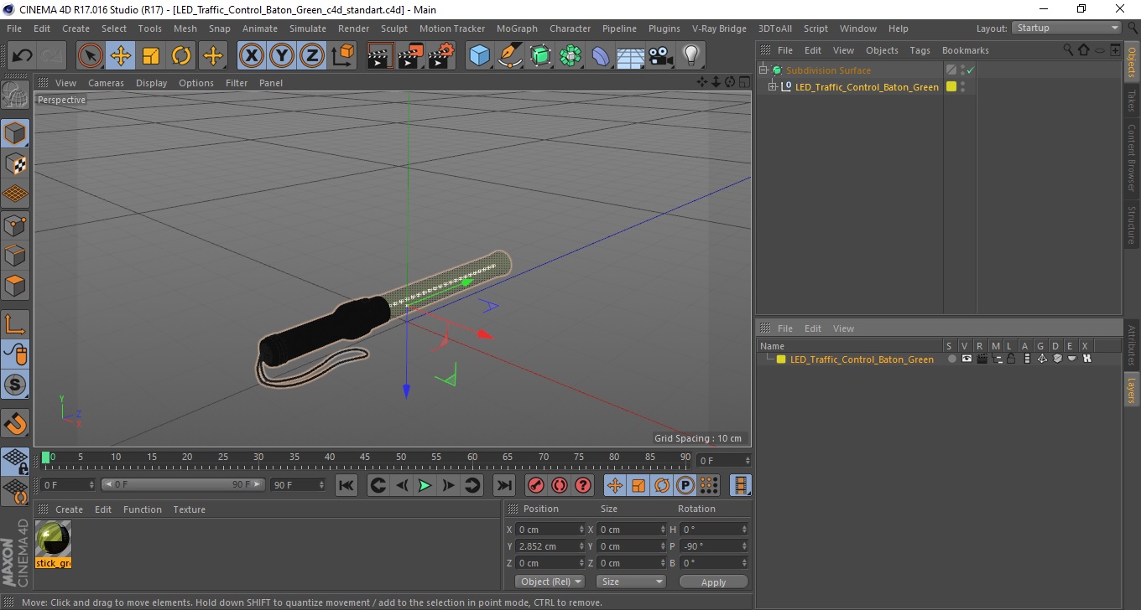
Task: Open the Array modeling objects icon
Action: 571,56
